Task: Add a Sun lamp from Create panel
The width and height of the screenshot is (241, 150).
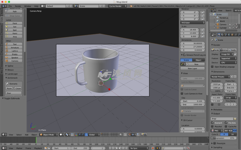Action: (x=15, y=27)
